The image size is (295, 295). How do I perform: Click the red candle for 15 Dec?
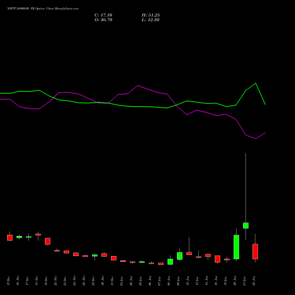coord(10,238)
